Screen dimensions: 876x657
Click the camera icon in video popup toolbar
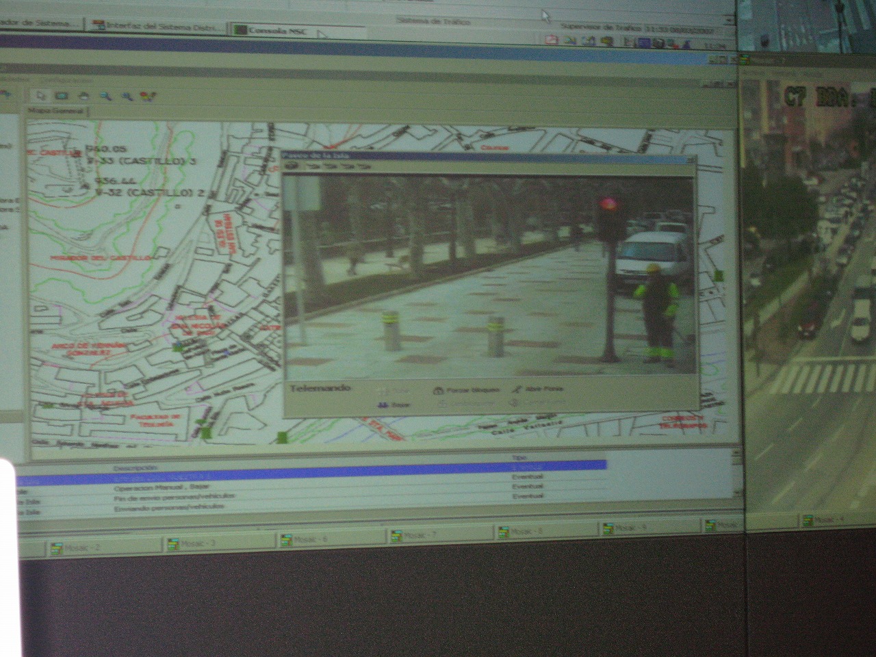tap(292, 166)
